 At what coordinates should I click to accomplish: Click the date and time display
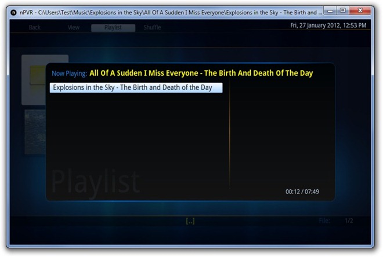click(x=328, y=25)
